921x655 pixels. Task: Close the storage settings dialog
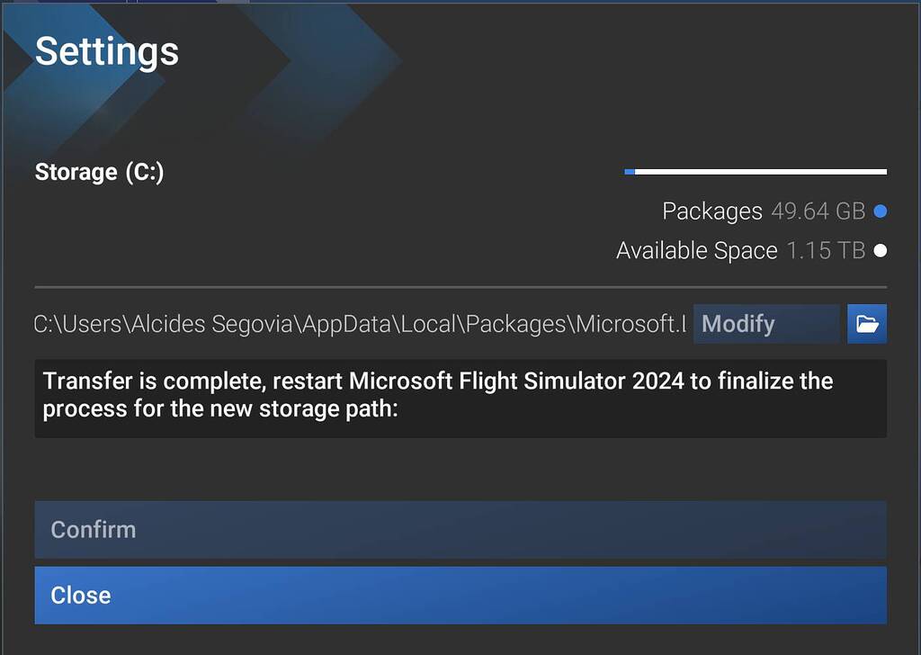460,595
